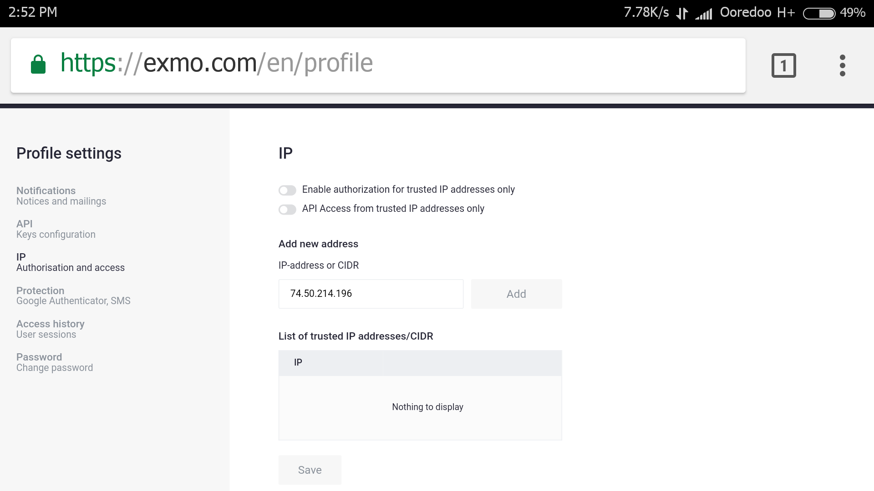The height and width of the screenshot is (491, 874).
Task: Expand Protection Google Authenticator SMS section
Action: (x=73, y=296)
